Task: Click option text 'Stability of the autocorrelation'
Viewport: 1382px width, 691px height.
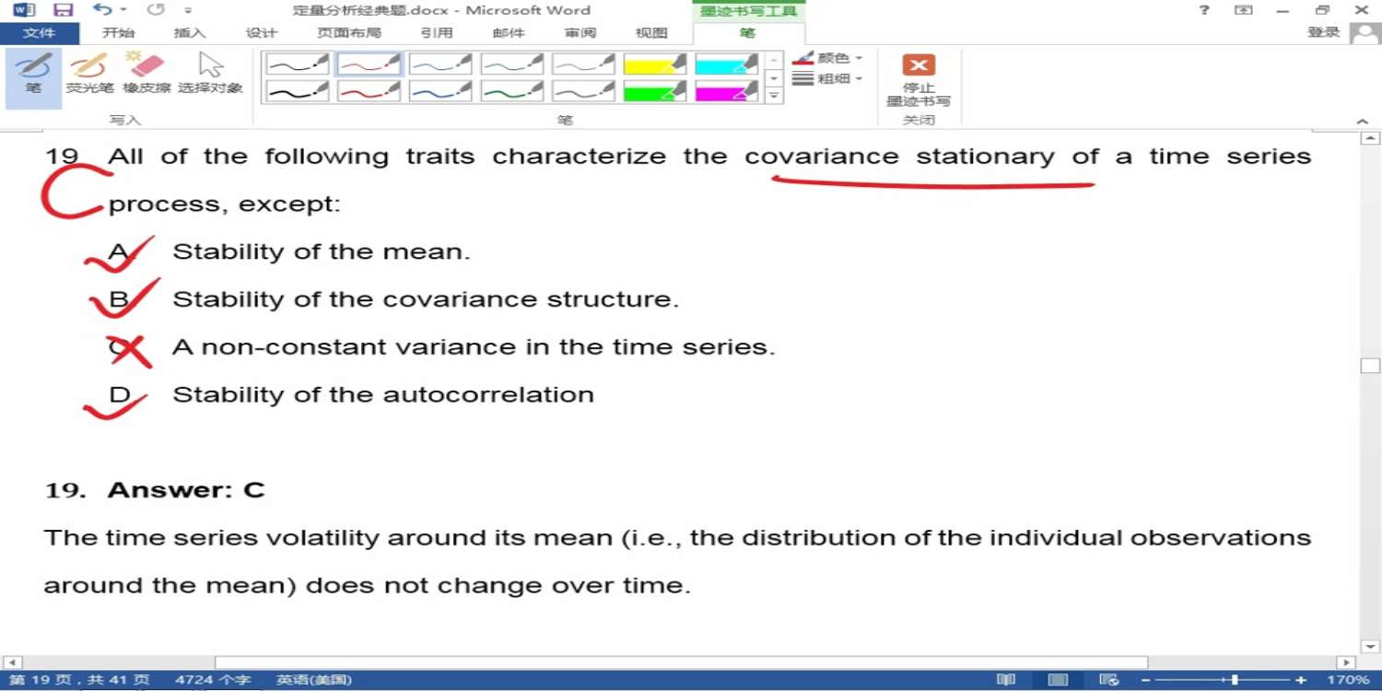Action: [x=383, y=394]
